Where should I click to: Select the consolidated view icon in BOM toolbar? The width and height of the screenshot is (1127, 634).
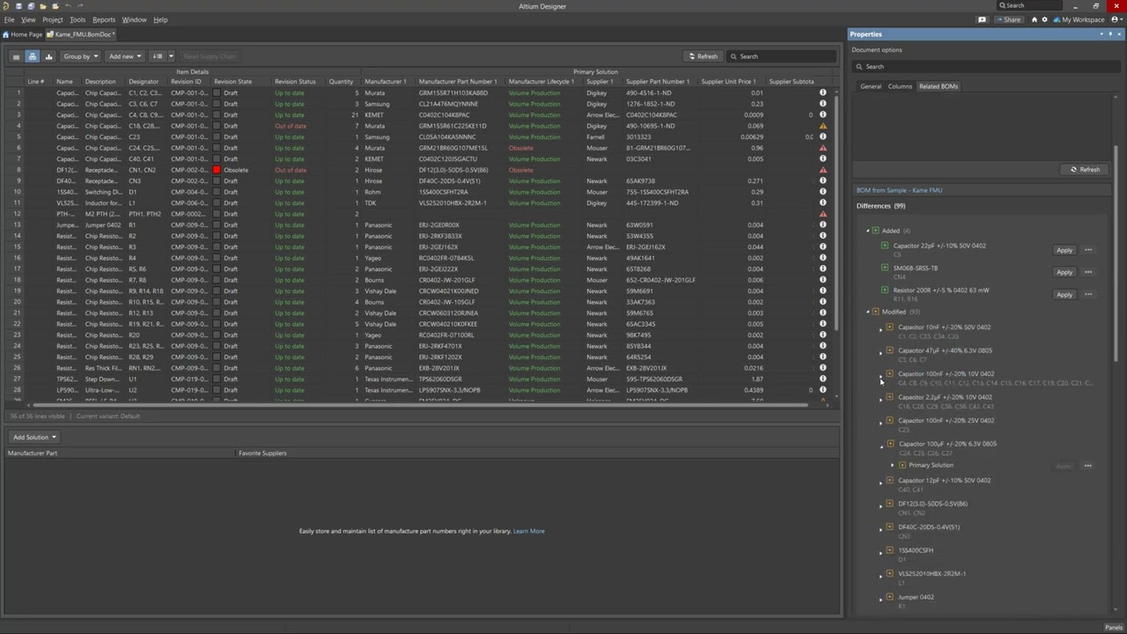33,56
